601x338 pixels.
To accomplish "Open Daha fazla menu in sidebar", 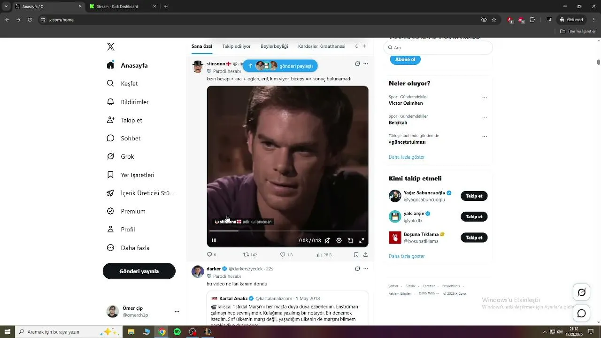I will point(128,248).
